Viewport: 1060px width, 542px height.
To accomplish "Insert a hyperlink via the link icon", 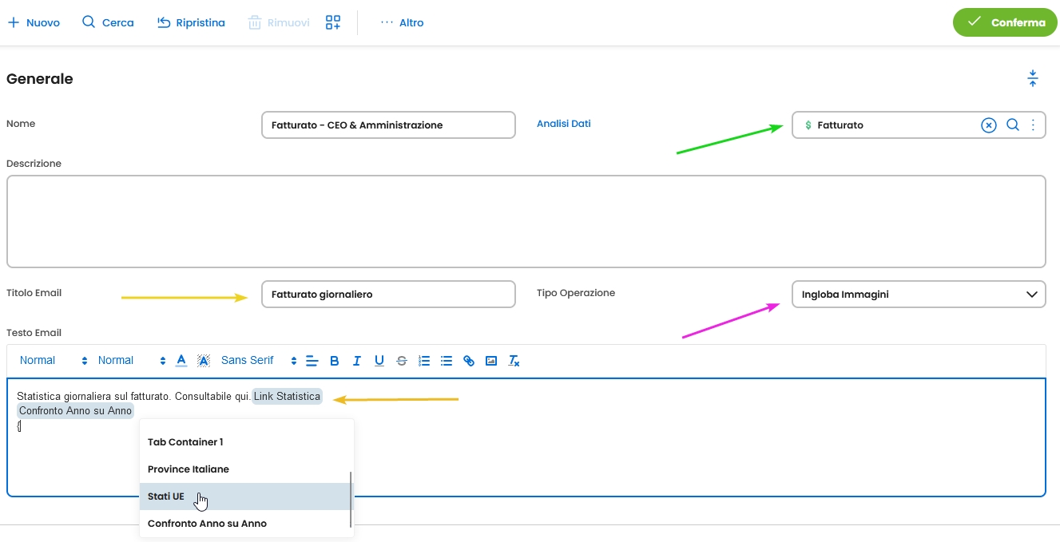I will [x=469, y=361].
